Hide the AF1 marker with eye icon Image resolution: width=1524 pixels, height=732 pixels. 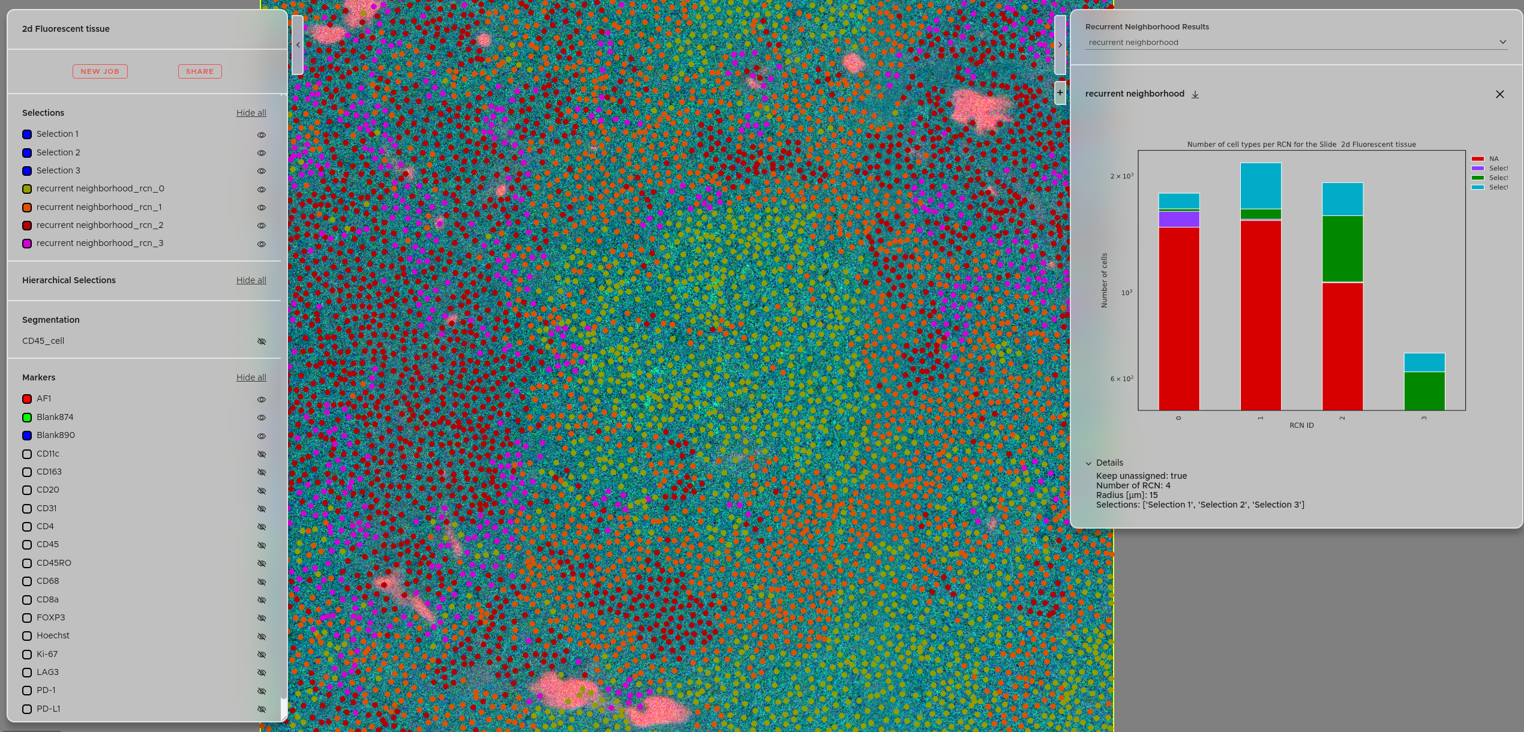click(262, 400)
